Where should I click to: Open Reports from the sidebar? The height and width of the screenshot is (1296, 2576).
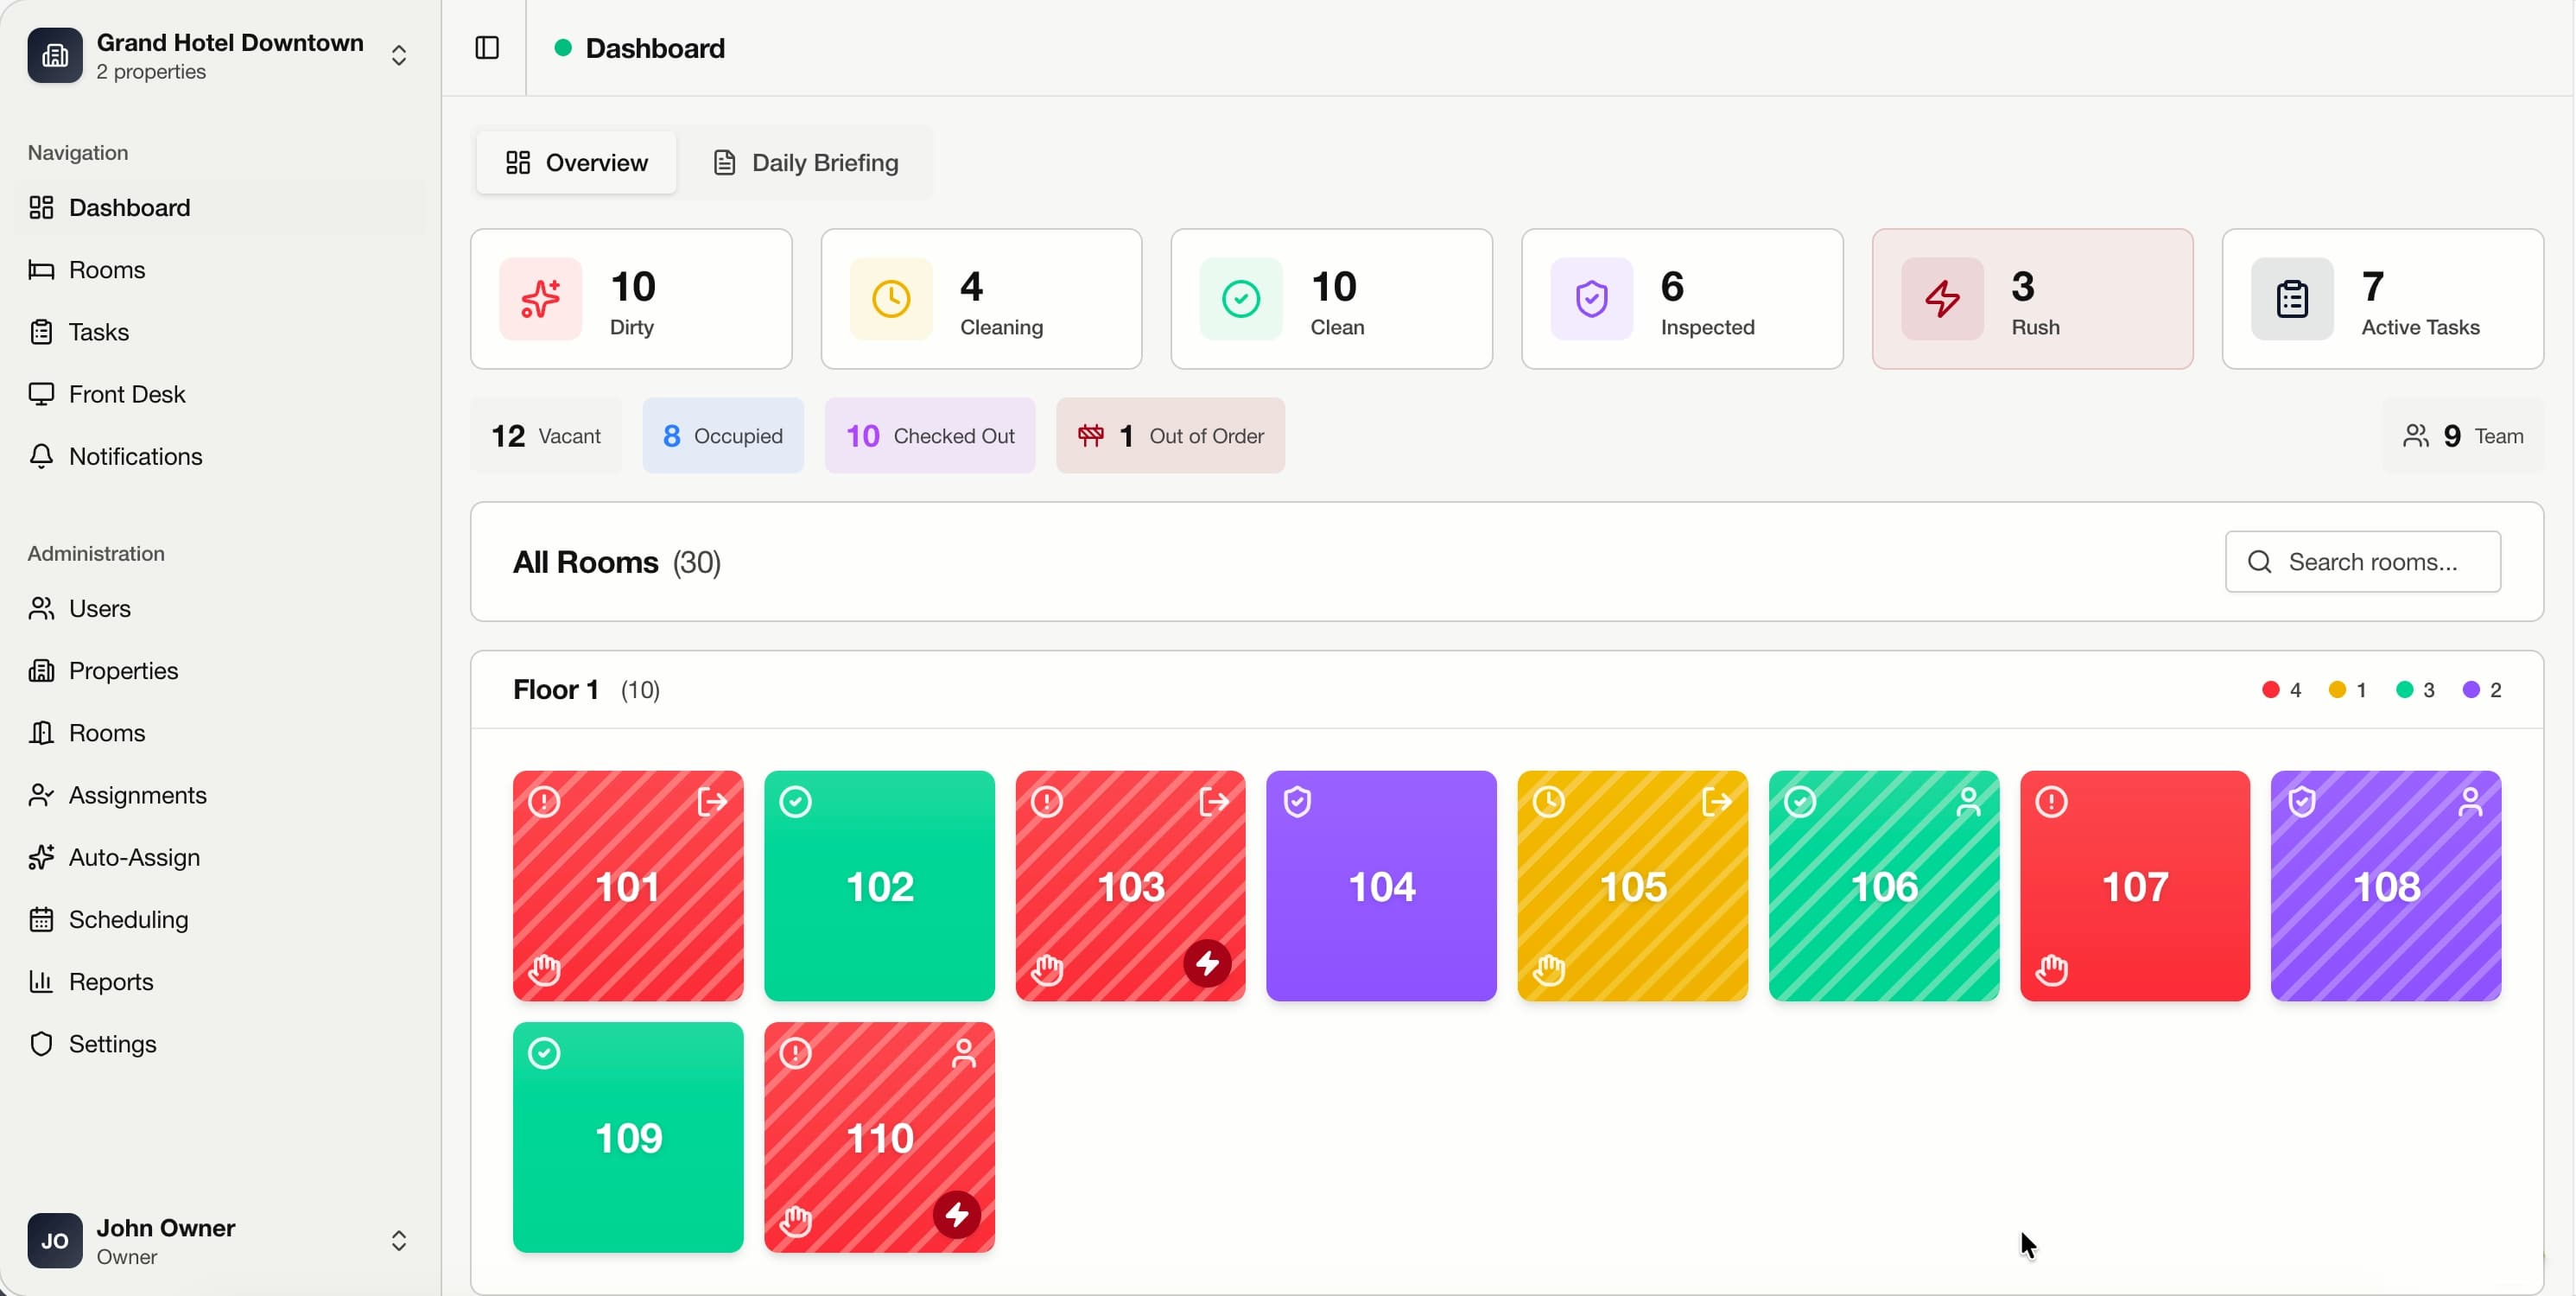point(111,981)
